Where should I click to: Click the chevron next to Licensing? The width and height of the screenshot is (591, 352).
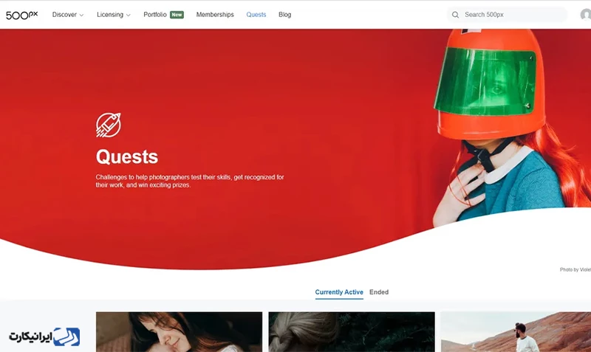[128, 15]
